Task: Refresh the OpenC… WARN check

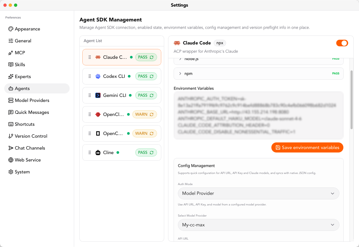Action: (x=152, y=133)
